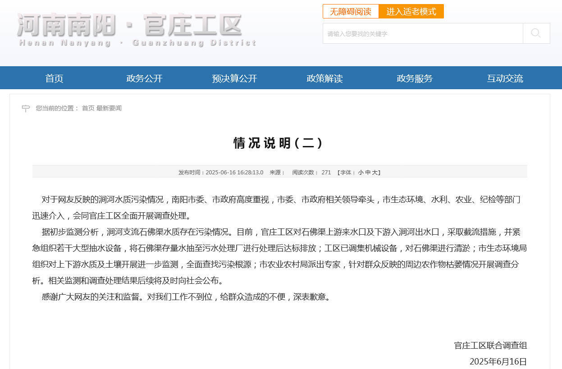The height and width of the screenshot is (369, 562).
Task: Focus the keyword search input field
Action: tap(423, 33)
